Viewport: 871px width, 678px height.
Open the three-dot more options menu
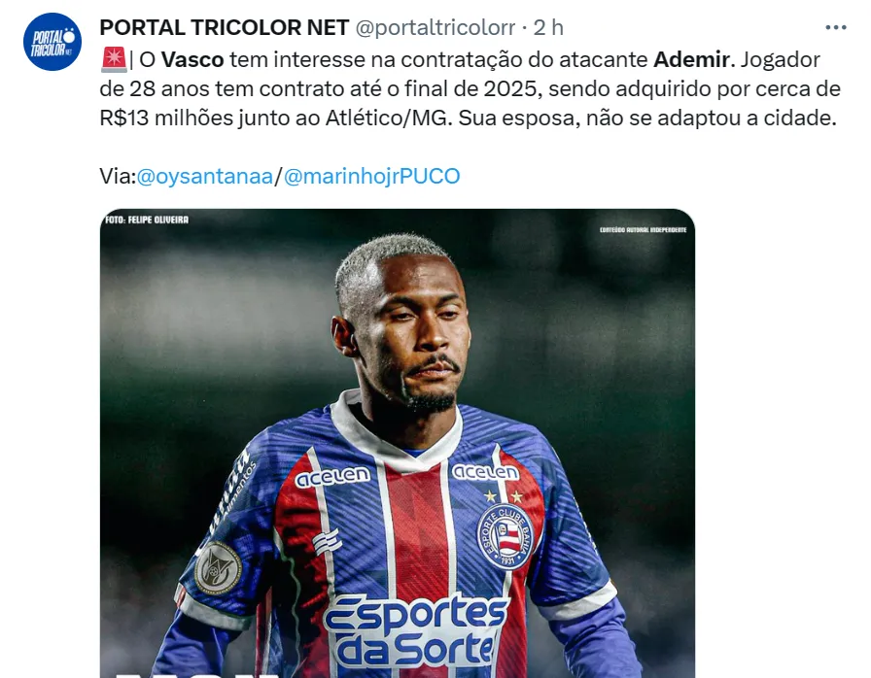(x=835, y=27)
